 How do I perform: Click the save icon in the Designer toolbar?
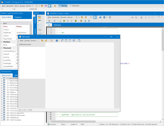click(46, 5)
